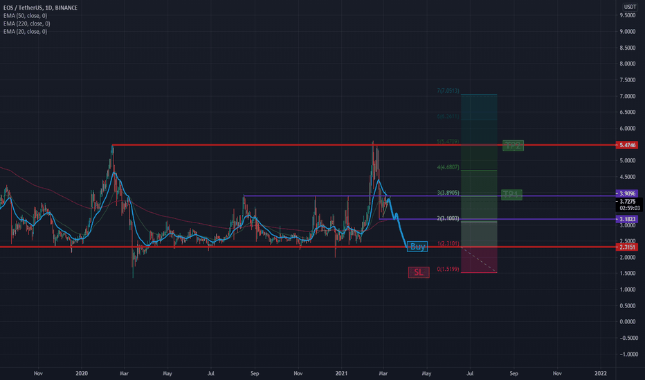
Task: Select Fibonacci level 7(7.0513) label
Action: click(448, 91)
